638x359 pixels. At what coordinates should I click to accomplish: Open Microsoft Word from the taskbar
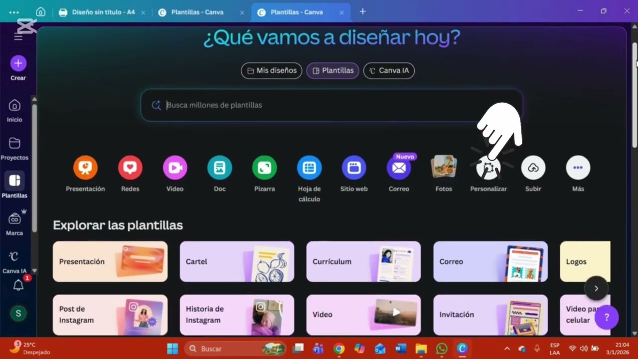click(400, 349)
